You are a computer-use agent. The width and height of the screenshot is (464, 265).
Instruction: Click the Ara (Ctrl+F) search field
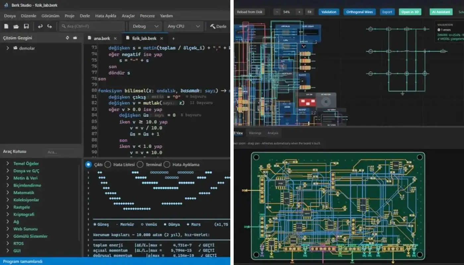[x=92, y=26]
